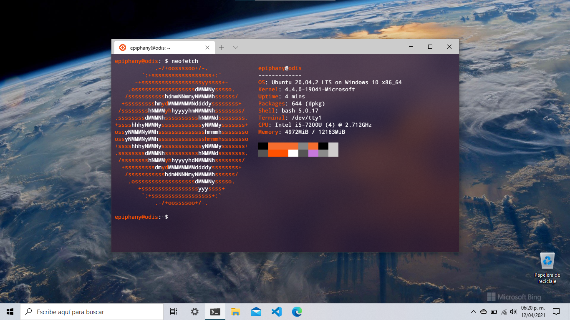Viewport: 570px width, 320px height.
Task: Click the Shell bash 5.0.17 line
Action: click(288, 111)
